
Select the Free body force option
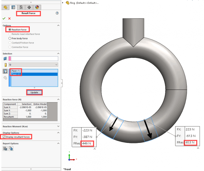(x=10, y=38)
